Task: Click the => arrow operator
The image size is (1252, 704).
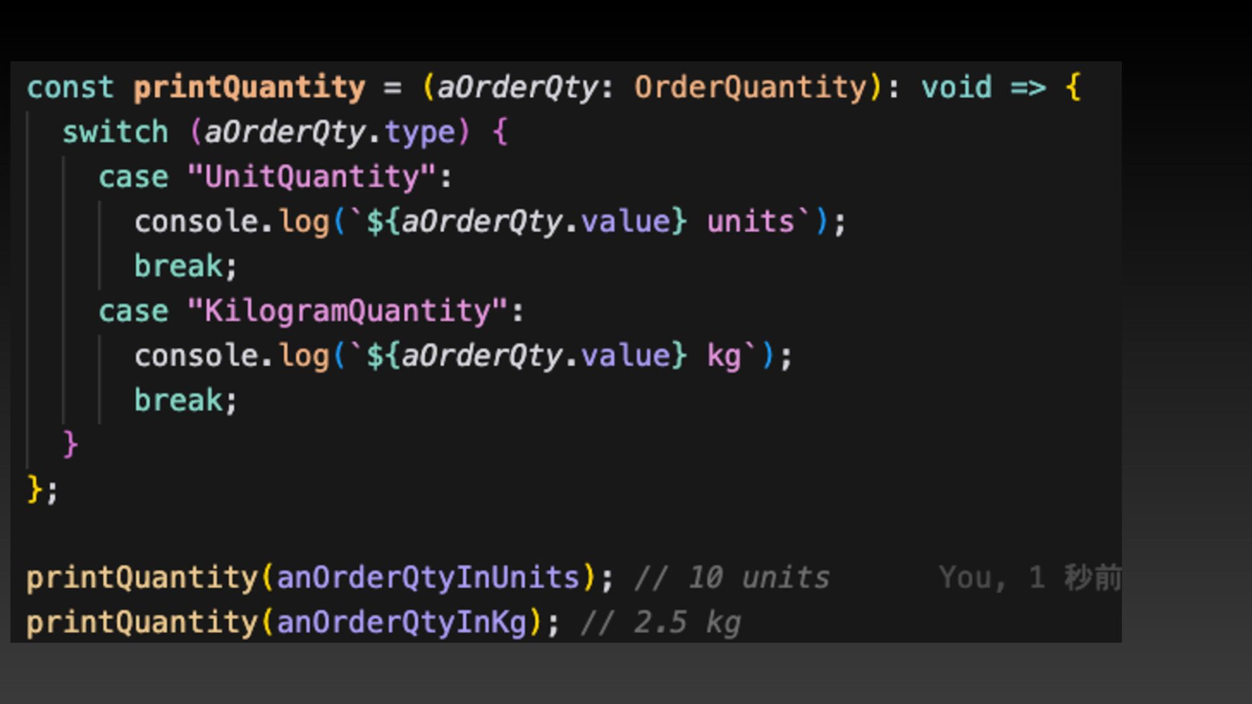Action: tap(1028, 87)
